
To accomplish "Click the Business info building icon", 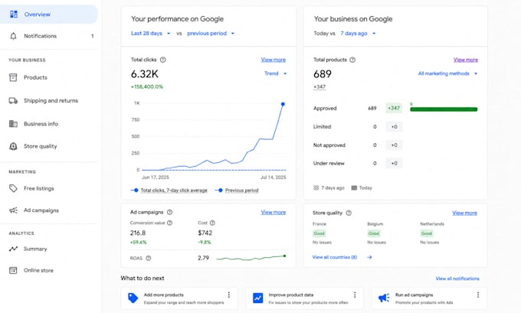I will coord(13,124).
